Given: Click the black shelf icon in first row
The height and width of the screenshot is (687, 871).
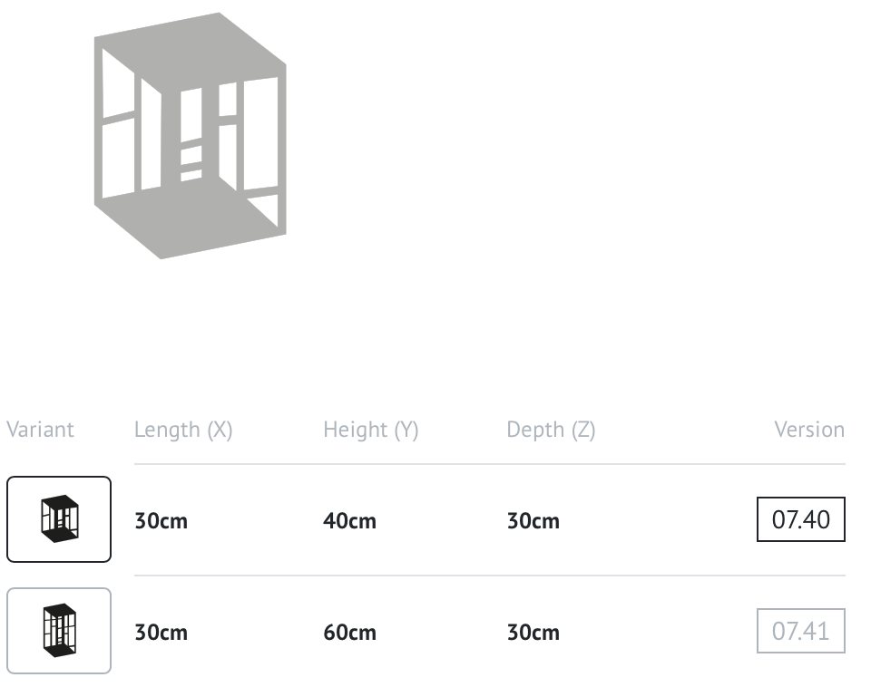Looking at the screenshot, I should click(x=60, y=518).
